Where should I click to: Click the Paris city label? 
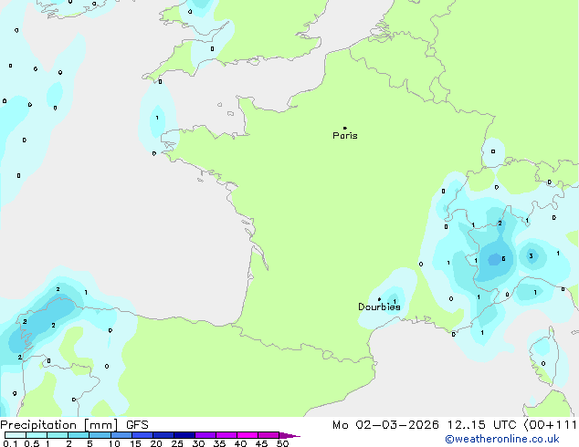[x=345, y=136]
